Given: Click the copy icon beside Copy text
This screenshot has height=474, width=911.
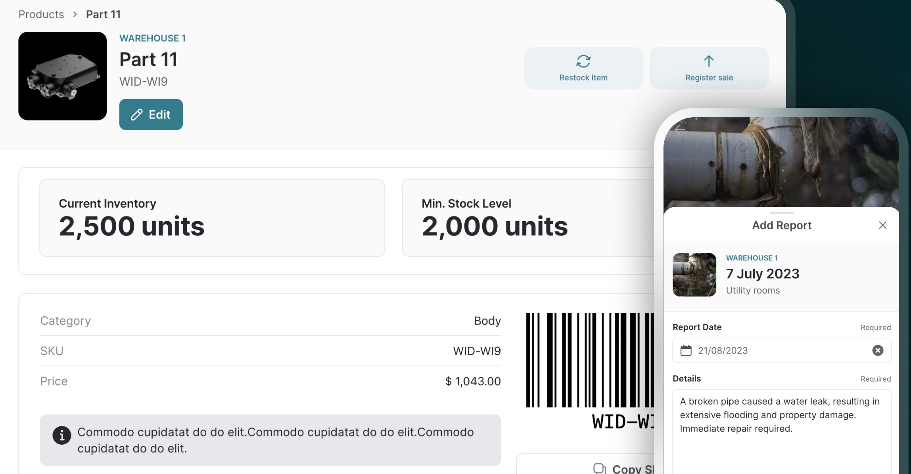Looking at the screenshot, I should point(599,468).
